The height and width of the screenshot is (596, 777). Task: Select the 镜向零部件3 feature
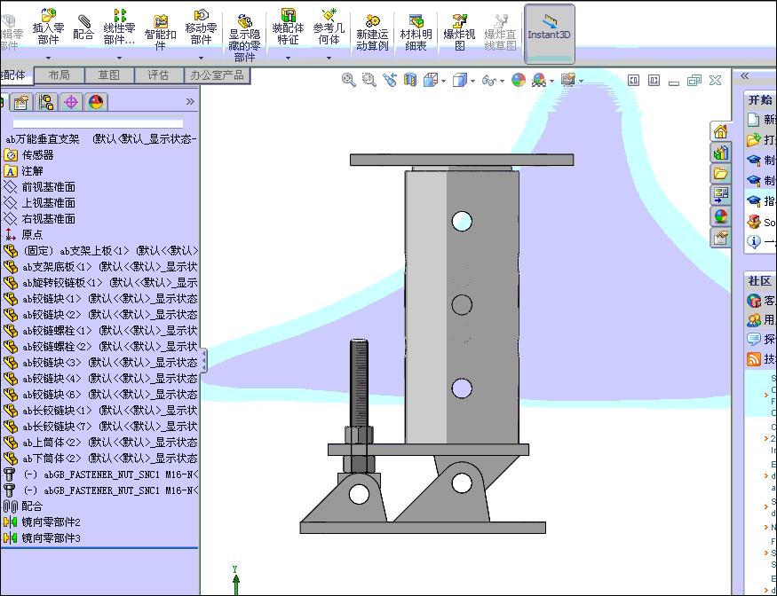point(51,537)
